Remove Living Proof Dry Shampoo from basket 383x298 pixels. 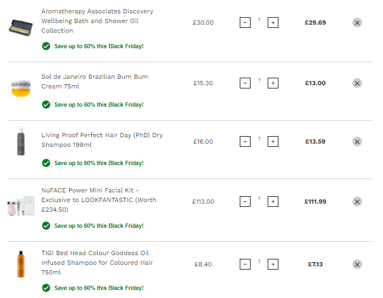click(x=357, y=141)
